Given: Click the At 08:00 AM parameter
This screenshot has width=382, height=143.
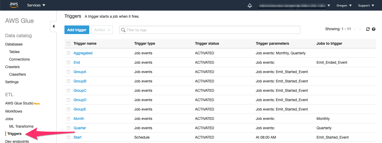Looking at the screenshot, I should 266,137.
